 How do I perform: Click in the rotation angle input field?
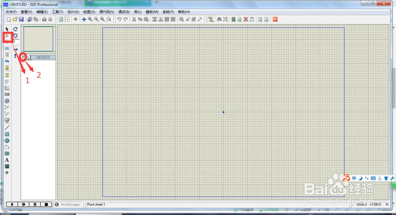click(x=16, y=42)
